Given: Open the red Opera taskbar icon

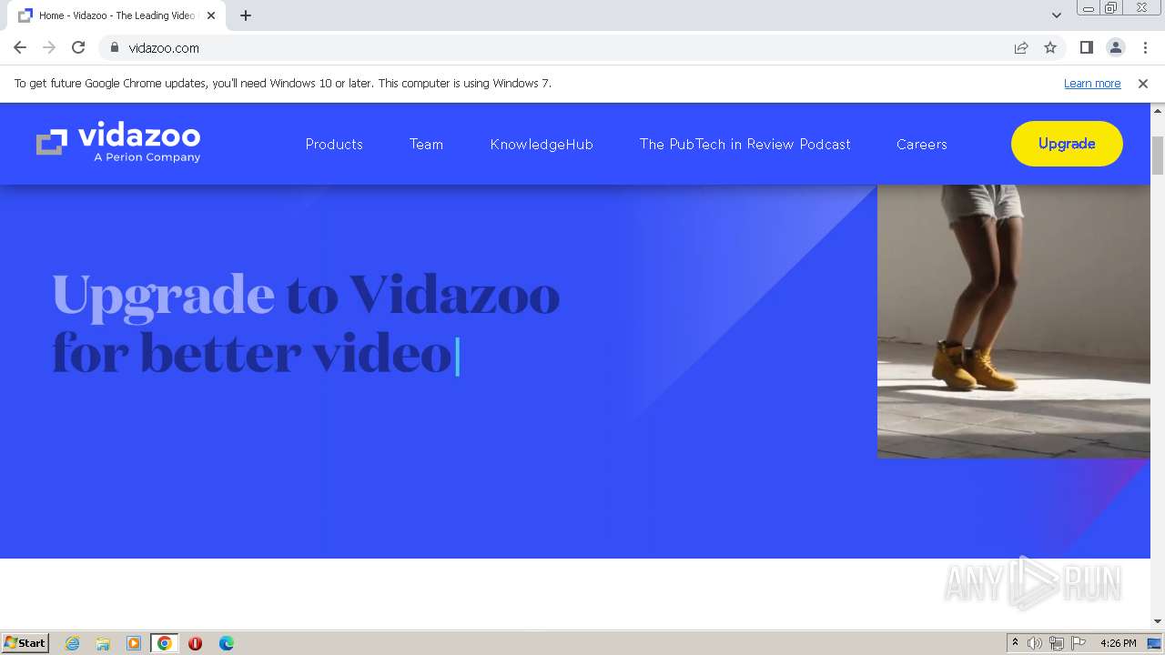Looking at the screenshot, I should [195, 643].
